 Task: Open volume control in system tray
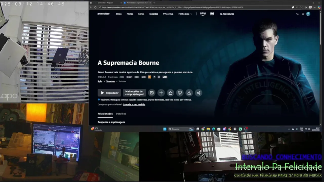[x=309, y=129]
